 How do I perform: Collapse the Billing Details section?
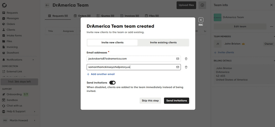click(274, 61)
